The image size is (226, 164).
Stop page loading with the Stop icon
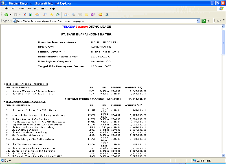(25, 15)
